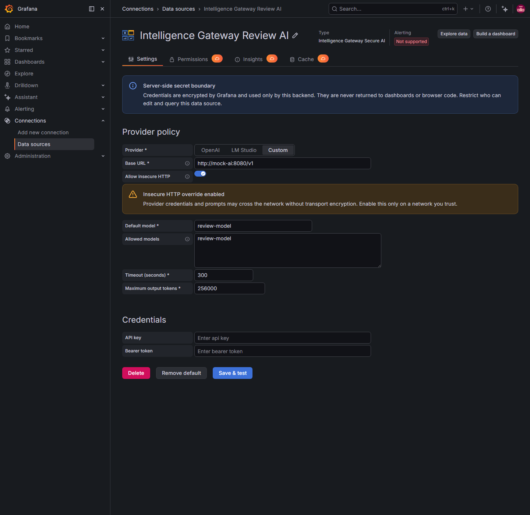Viewport: 530px width, 515px height.
Task: Expand the Dashboards sidebar section
Action: tap(103, 62)
